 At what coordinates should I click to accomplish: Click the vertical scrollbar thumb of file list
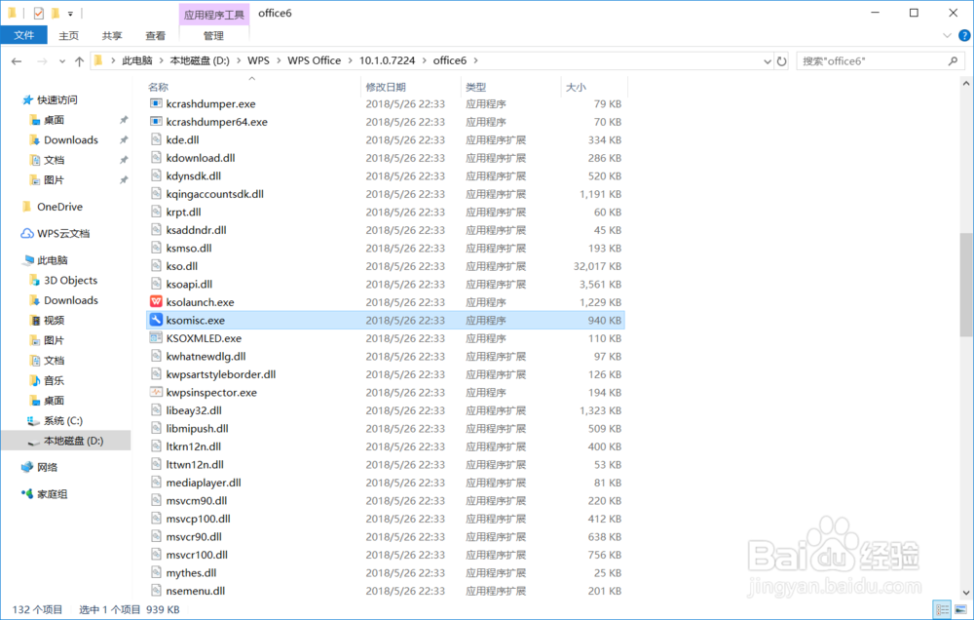point(966,285)
